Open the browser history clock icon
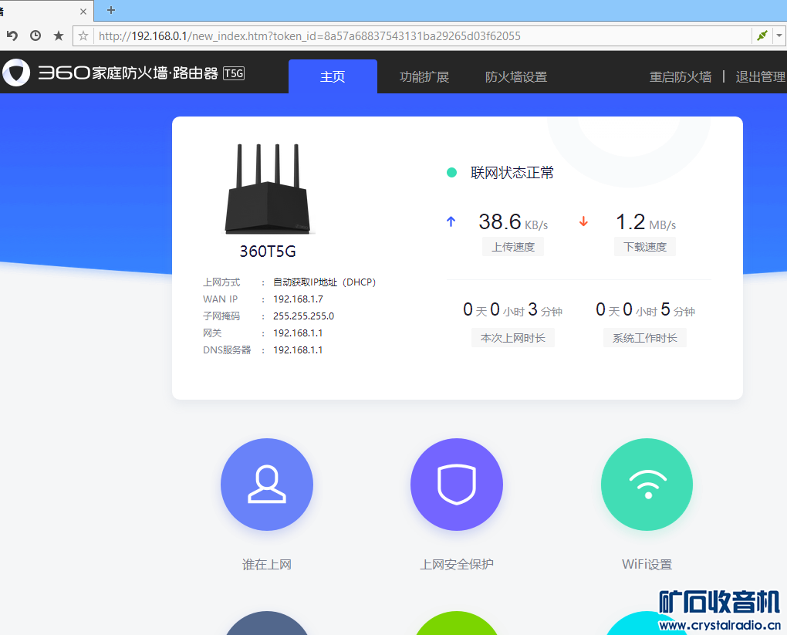Viewport: 787px width, 635px height. 35,35
